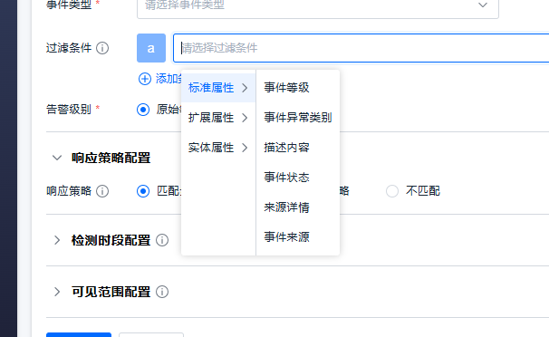Focus the 请选择过滤条件 input field
The image size is (549, 337).
tap(361, 48)
